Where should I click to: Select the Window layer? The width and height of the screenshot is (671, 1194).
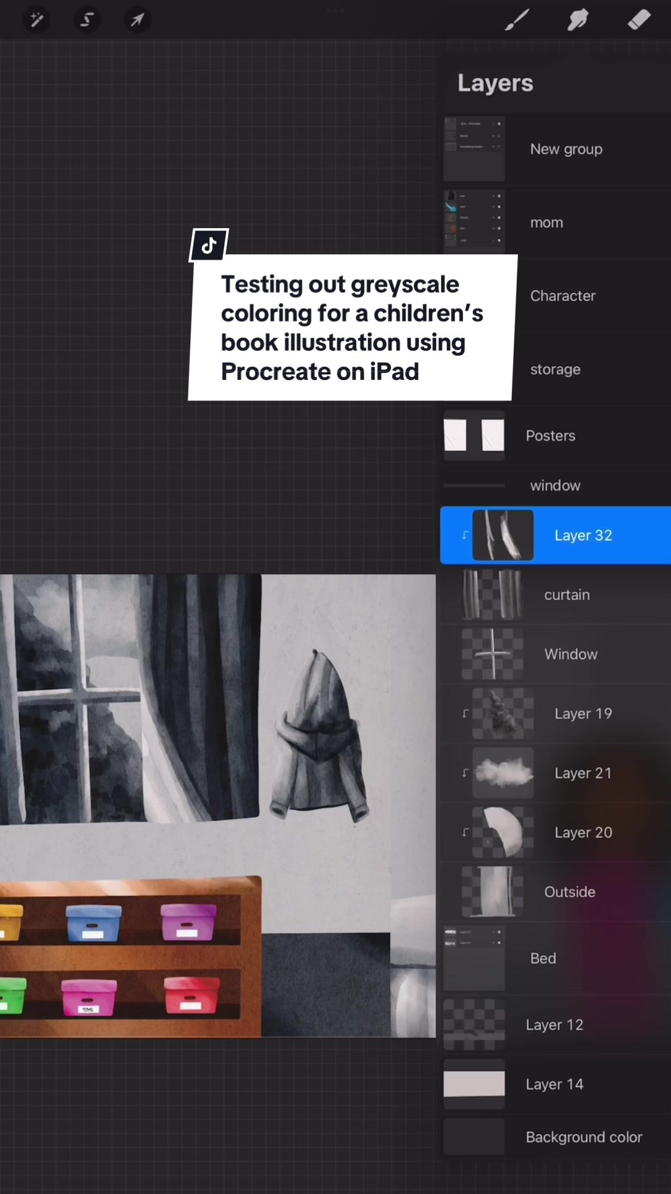click(x=555, y=654)
